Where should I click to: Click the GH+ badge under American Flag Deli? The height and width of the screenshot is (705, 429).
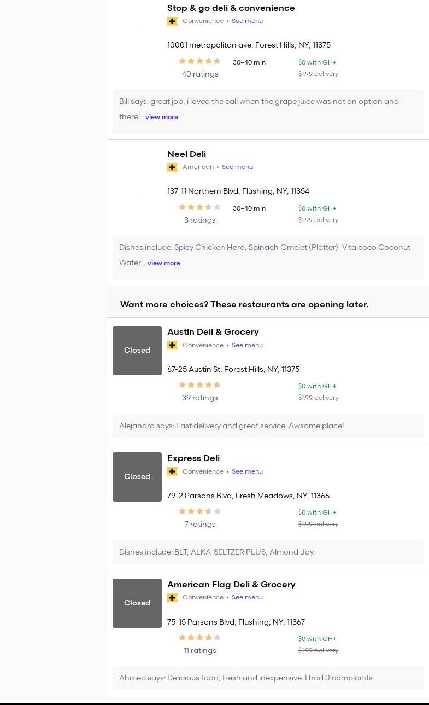[x=172, y=598]
